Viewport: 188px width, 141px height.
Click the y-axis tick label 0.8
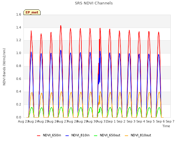click(x=19, y=66)
